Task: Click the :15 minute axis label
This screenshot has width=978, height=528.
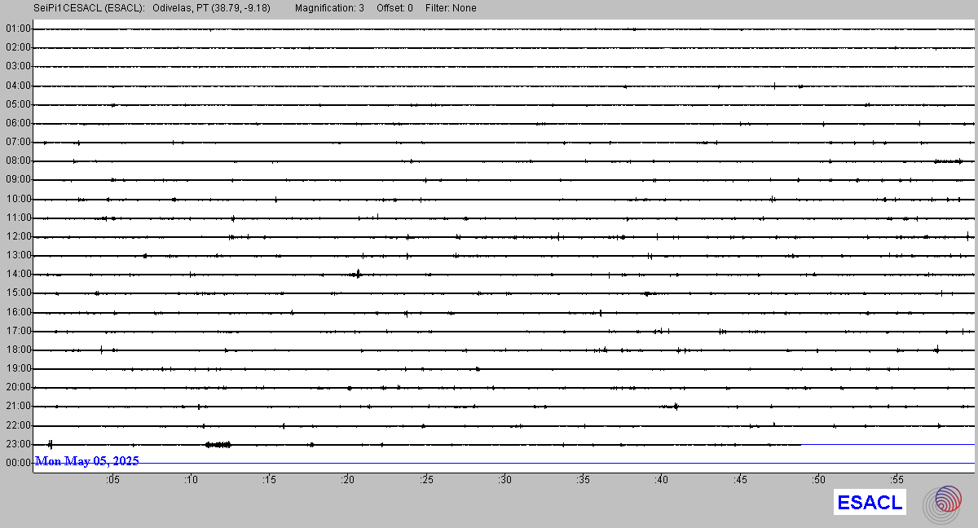Action: coord(269,480)
